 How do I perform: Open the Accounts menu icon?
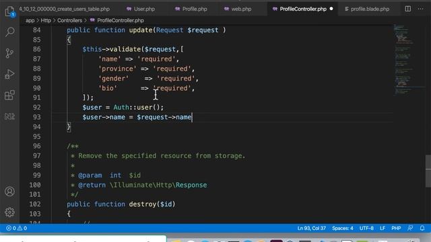9,191
